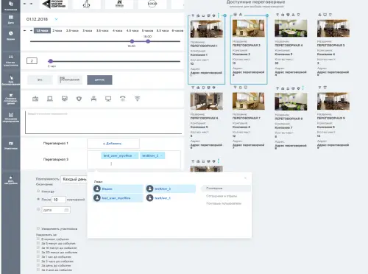
Task: Switch to Почтовые пользователи tab in popup
Action: tap(224, 203)
